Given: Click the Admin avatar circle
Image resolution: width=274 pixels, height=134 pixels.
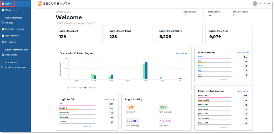Looking at the screenshot, I should (255, 3).
